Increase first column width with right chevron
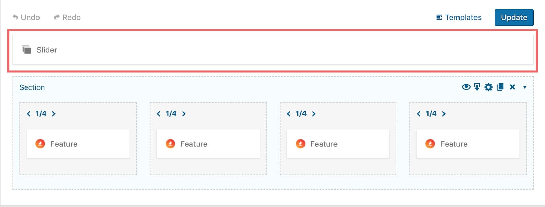This screenshot has height=207, width=545. [x=53, y=114]
